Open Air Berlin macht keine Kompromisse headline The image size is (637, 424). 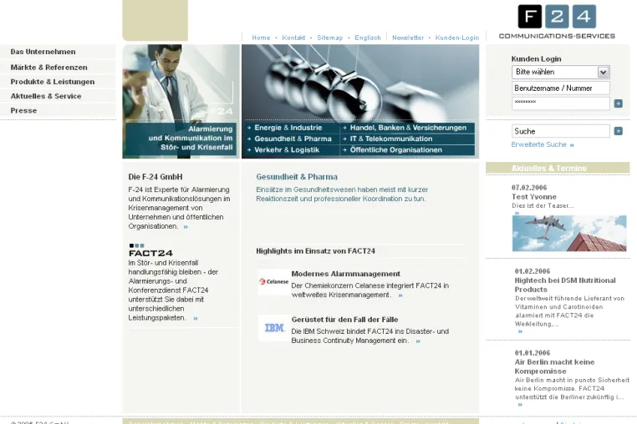554,366
